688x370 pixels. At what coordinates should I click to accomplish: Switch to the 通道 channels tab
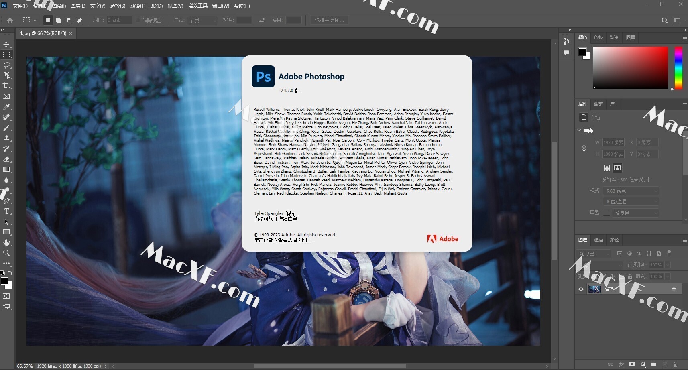pos(598,240)
